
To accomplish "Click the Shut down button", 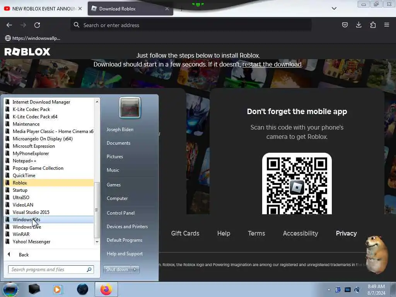I will (x=117, y=270).
